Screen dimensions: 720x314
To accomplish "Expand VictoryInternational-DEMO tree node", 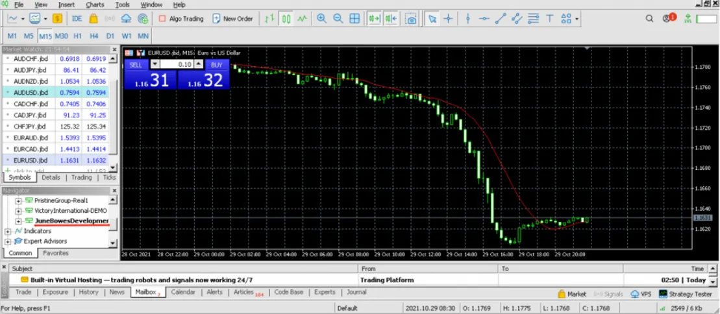I will pyautogui.click(x=19, y=211).
